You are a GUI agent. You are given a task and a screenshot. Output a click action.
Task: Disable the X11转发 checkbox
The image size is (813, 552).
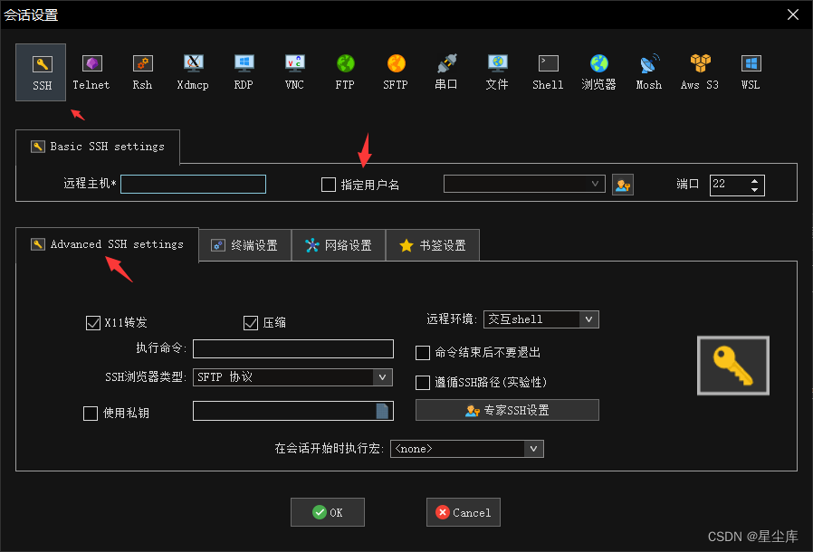point(93,322)
